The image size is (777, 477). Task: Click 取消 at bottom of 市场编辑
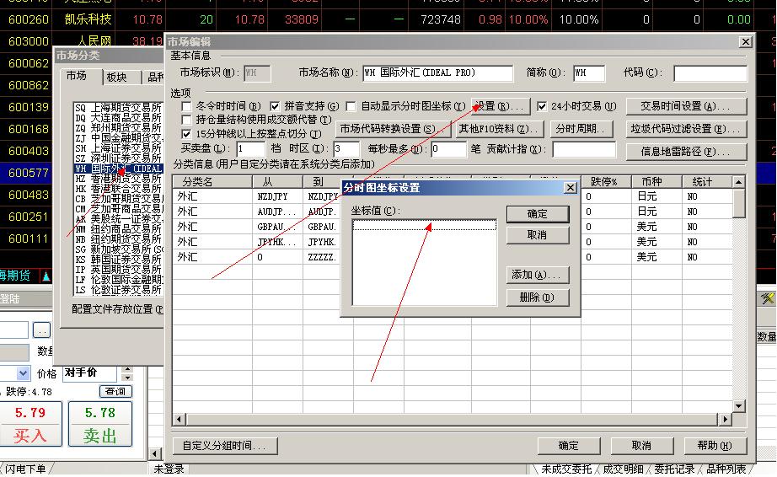641,446
